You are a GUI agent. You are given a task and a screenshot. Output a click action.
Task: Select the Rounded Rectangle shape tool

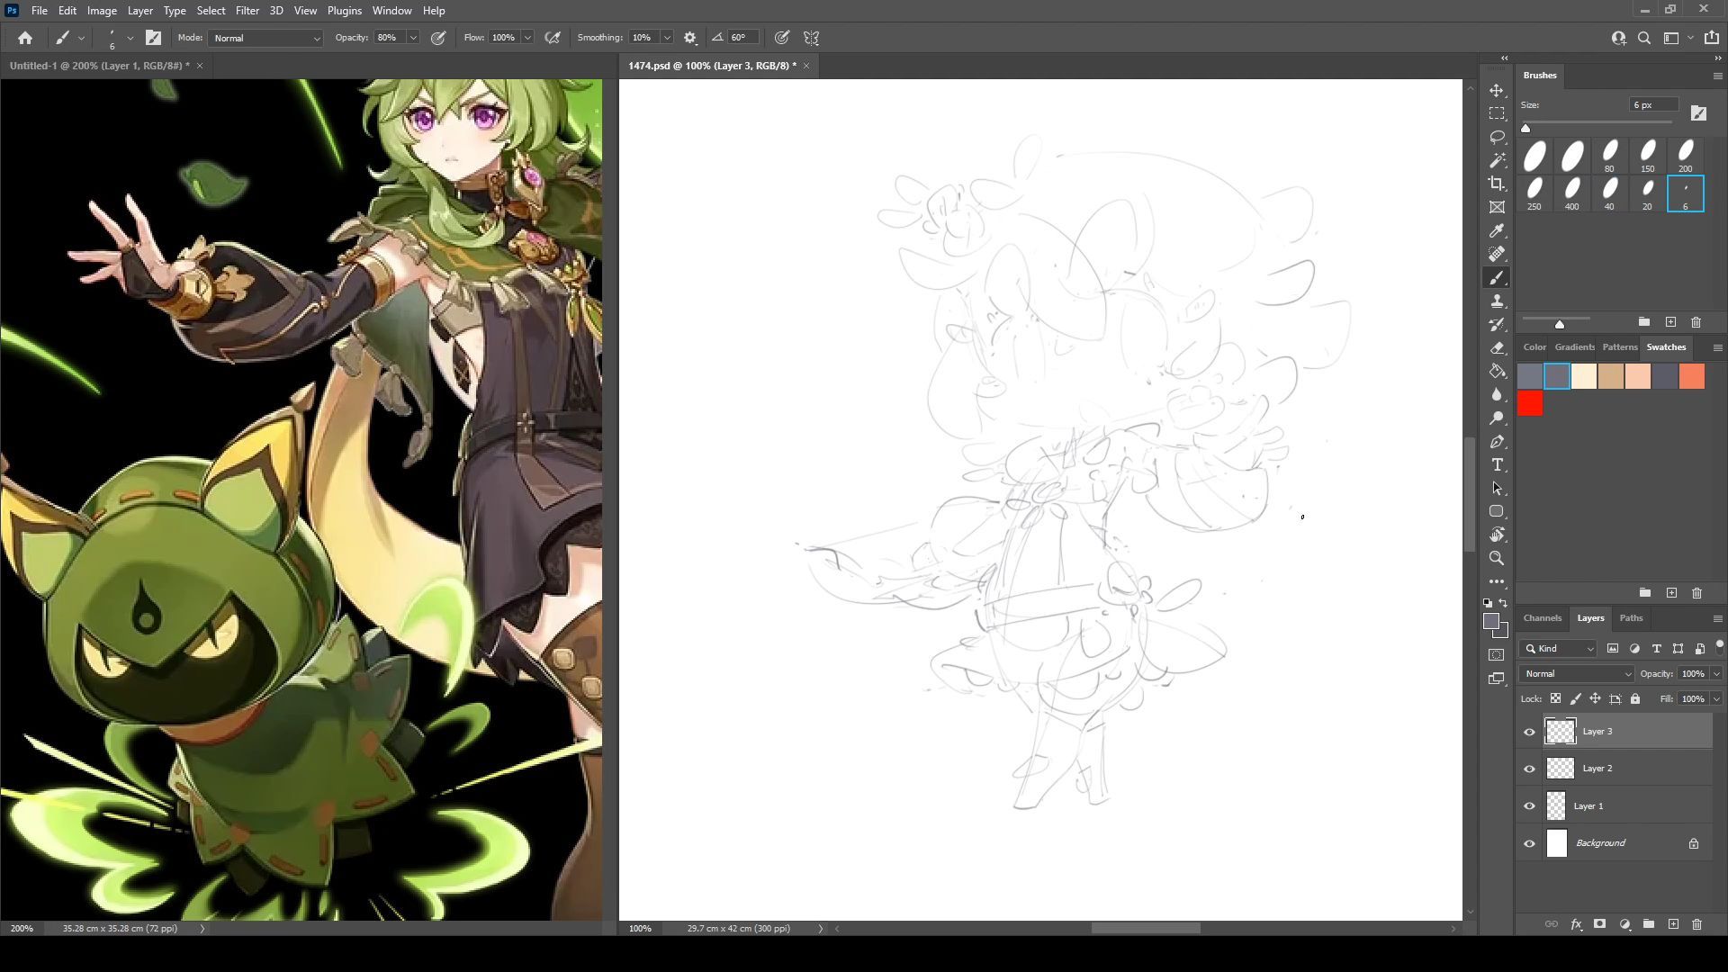pos(1497,511)
